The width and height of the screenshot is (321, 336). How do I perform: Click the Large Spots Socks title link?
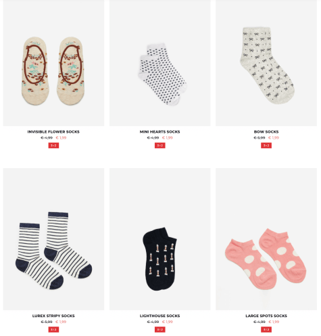(266, 316)
